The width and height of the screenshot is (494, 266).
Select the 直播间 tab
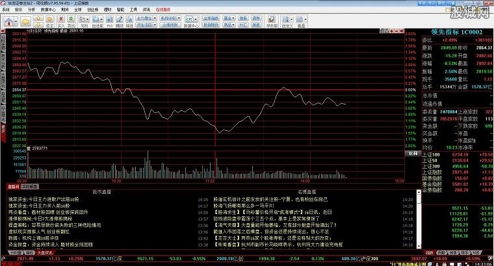coord(14,187)
